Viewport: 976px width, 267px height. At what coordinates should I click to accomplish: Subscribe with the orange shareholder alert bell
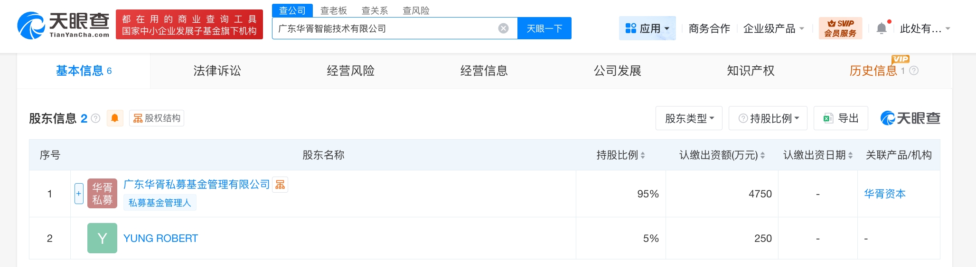(115, 118)
